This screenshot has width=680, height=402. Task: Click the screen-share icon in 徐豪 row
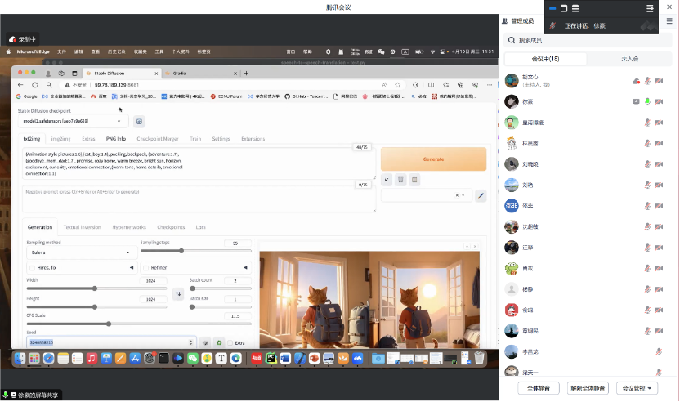[x=636, y=101]
